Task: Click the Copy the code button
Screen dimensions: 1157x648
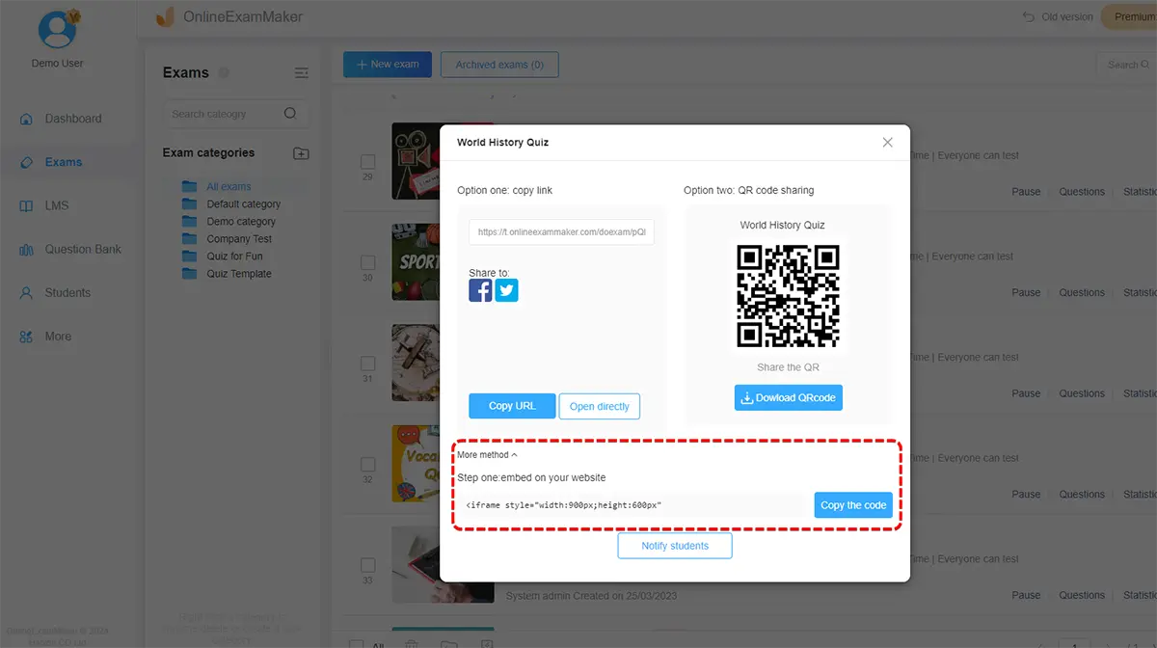Action: tap(852, 505)
